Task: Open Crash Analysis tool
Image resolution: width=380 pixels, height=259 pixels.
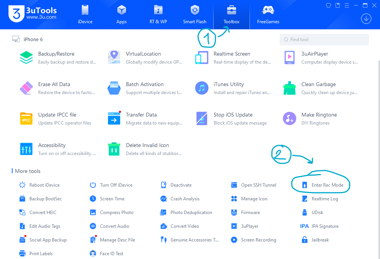Action: click(x=180, y=199)
